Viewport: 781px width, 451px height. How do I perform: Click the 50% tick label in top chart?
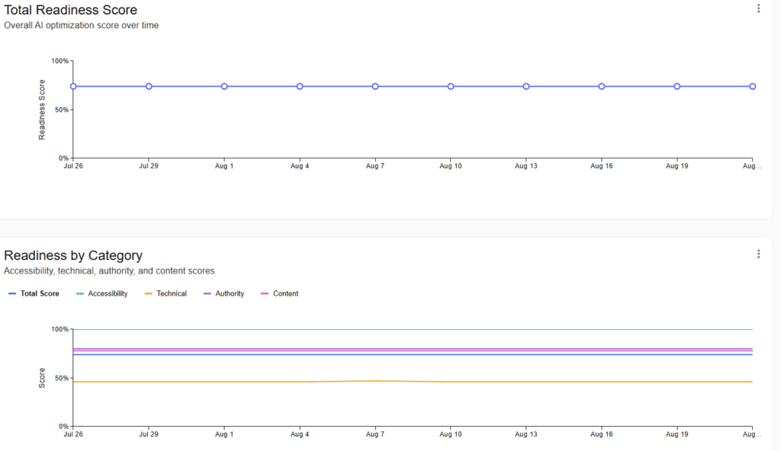point(62,110)
